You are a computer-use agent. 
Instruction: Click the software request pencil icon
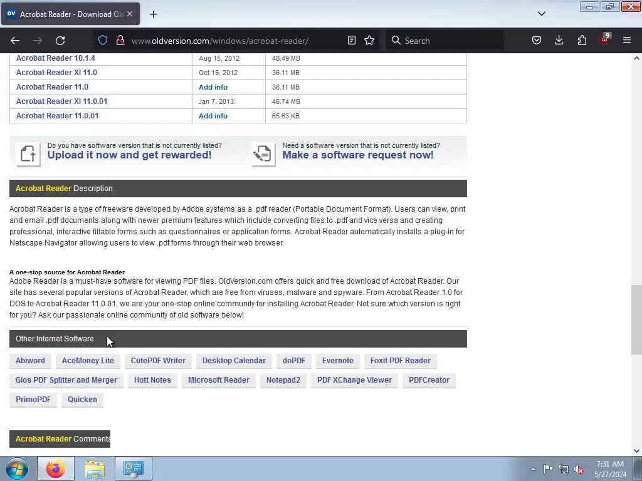(x=263, y=154)
